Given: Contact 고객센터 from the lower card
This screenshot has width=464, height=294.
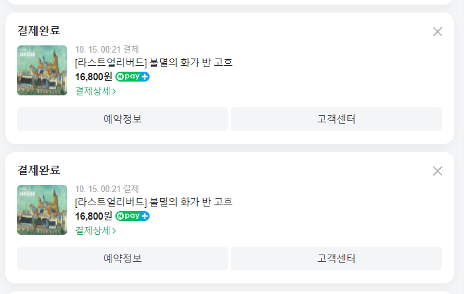Looking at the screenshot, I should pyautogui.click(x=336, y=258).
